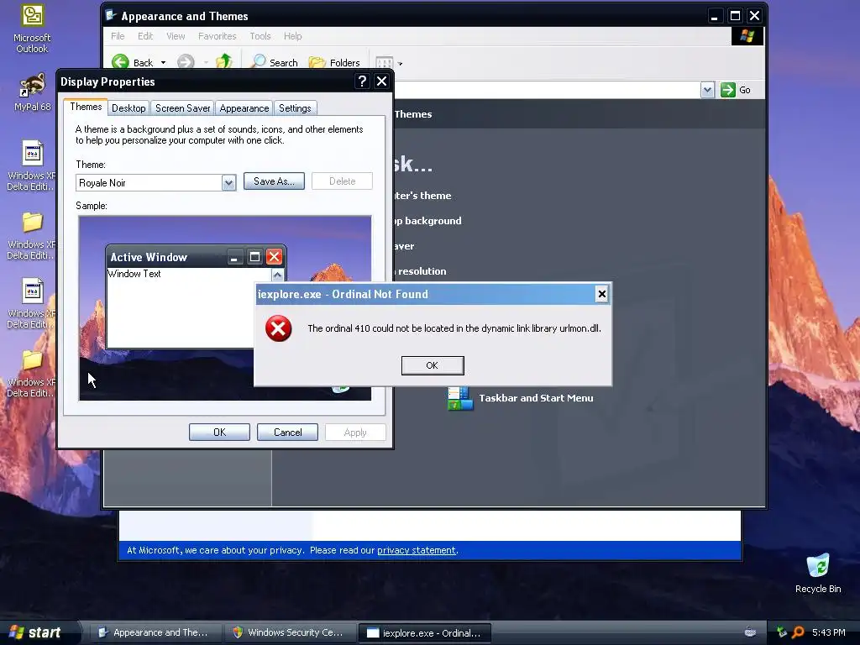Click OK in Display Properties

coord(219,433)
